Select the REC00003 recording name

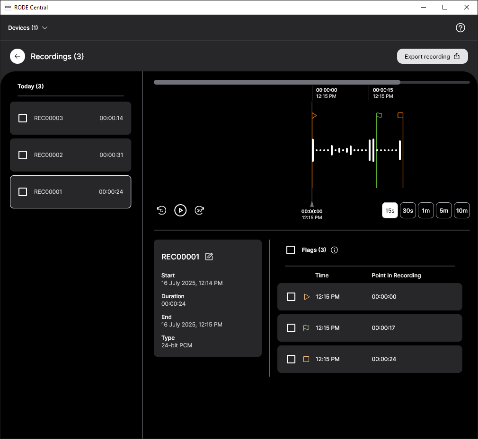(x=48, y=118)
